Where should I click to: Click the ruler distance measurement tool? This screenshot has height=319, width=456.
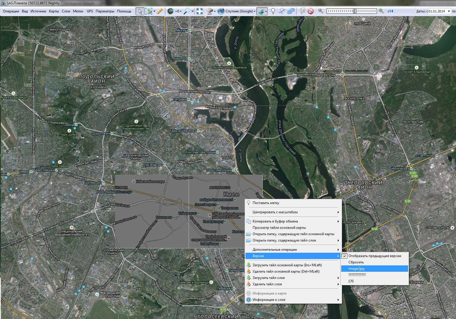(159, 11)
